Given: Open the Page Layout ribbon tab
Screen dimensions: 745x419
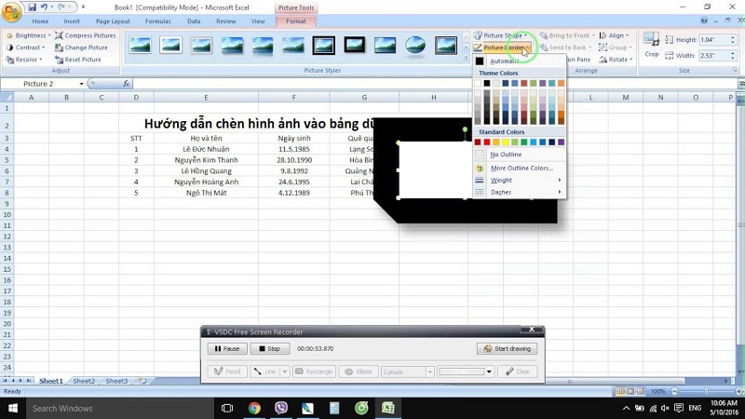Looking at the screenshot, I should pos(113,21).
